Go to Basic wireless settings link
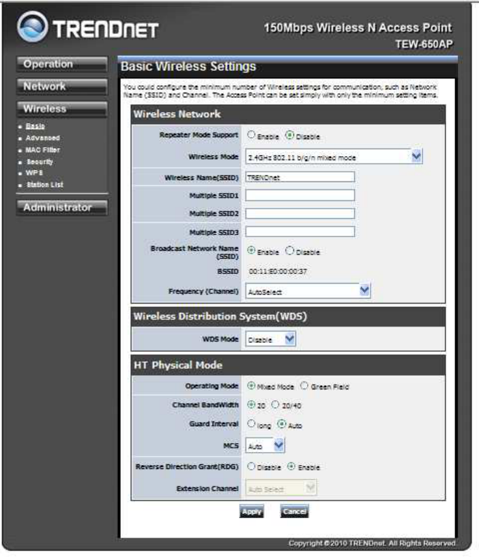 point(35,126)
